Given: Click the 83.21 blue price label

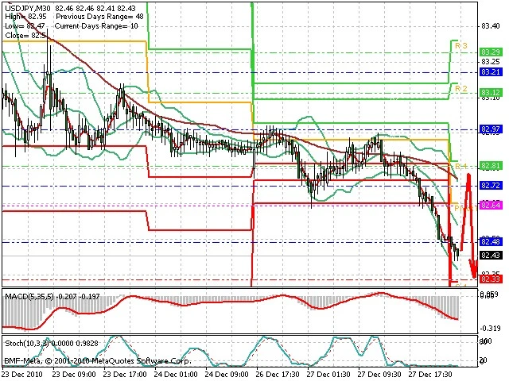Looking at the screenshot, I should coord(491,72).
